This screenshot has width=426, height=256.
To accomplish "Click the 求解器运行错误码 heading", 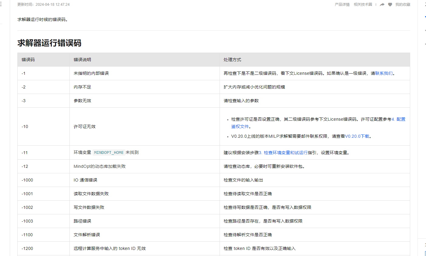I will click(x=49, y=43).
